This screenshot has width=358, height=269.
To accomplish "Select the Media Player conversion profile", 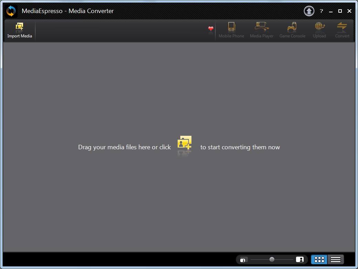I will point(261,29).
